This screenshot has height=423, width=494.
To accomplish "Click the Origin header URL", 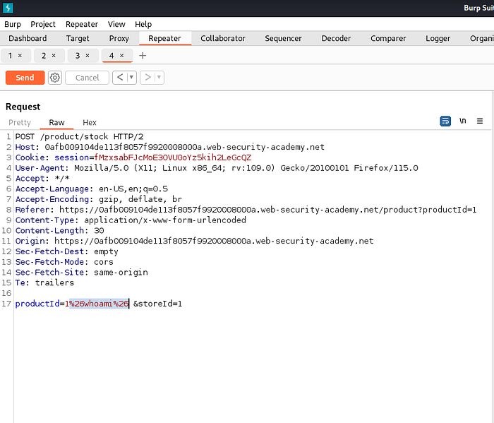I will click(214, 241).
